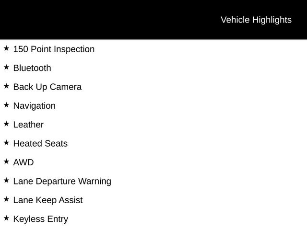Select the Leather feature label

(28, 125)
